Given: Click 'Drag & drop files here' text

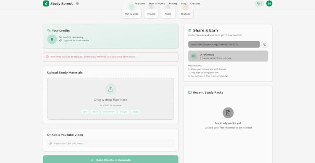Looking at the screenshot, I should (111, 100).
